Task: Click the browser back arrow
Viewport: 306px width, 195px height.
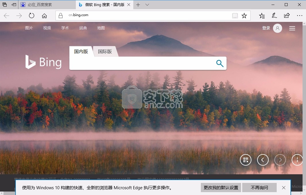Action: click(7, 16)
